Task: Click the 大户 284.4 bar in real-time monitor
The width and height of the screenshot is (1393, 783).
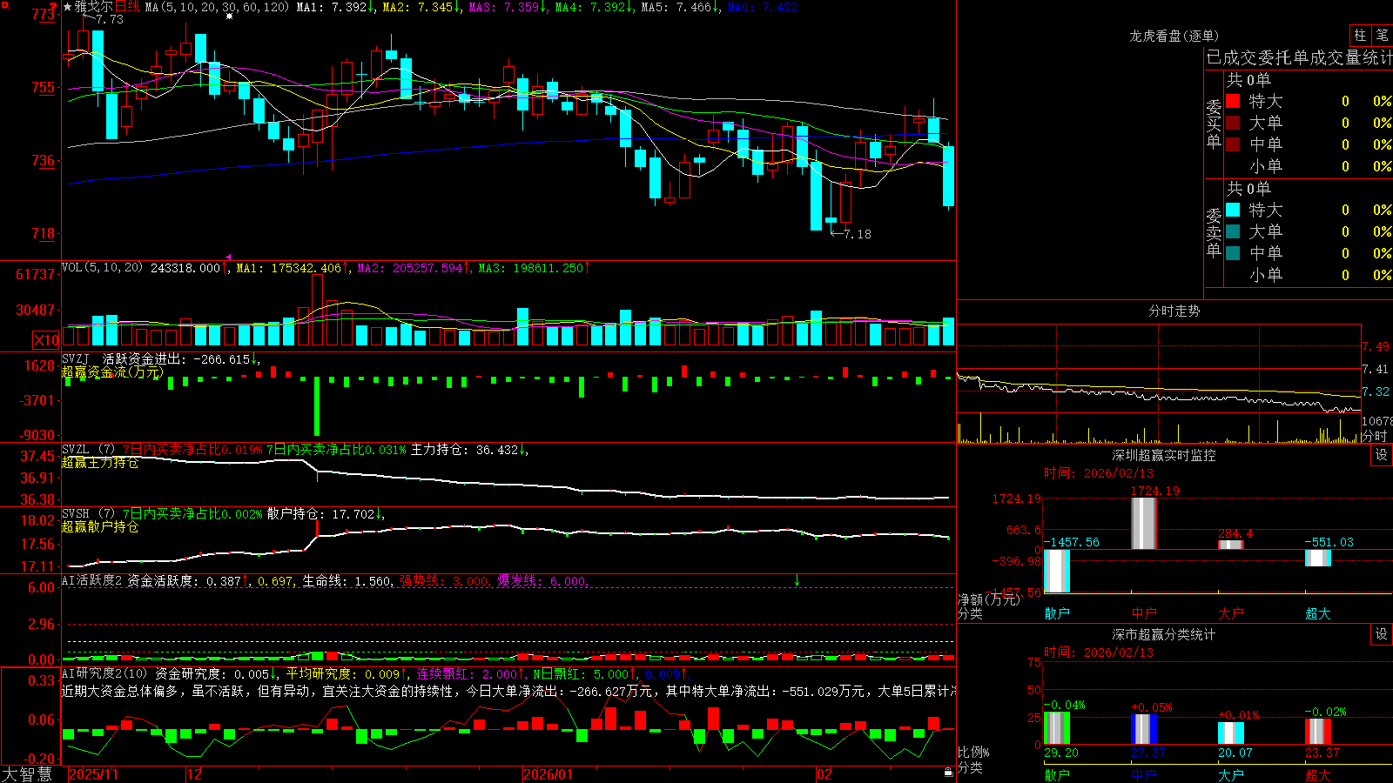Action: point(1231,545)
